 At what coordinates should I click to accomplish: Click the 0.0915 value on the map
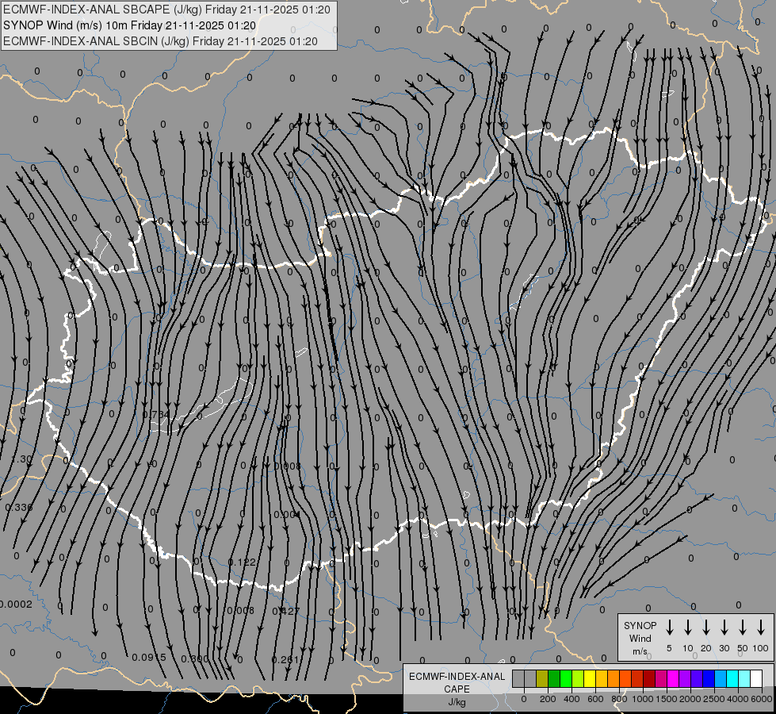click(149, 657)
